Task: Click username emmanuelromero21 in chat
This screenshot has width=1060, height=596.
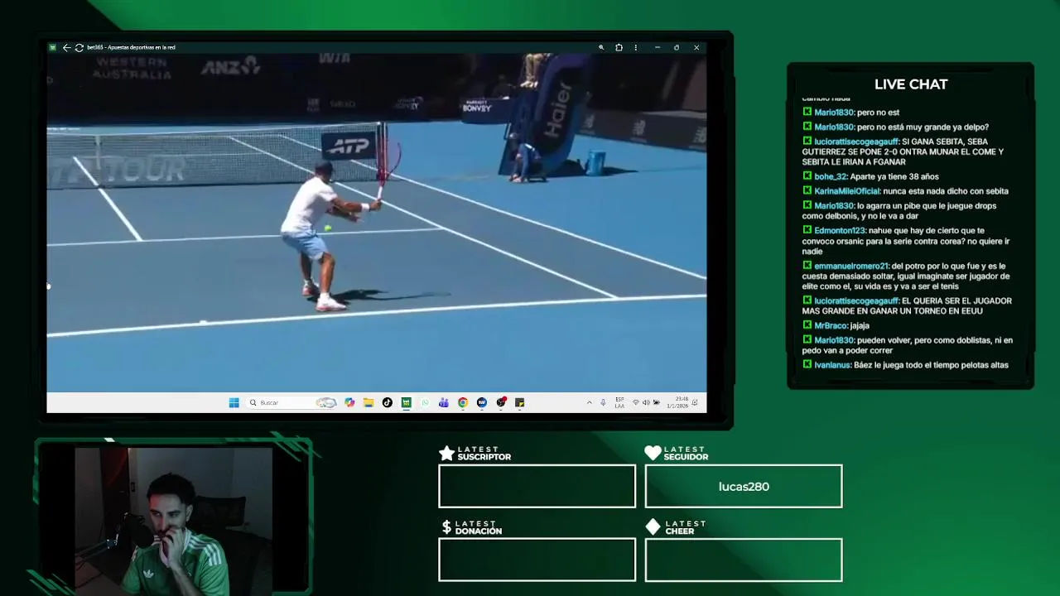Action: (x=851, y=267)
